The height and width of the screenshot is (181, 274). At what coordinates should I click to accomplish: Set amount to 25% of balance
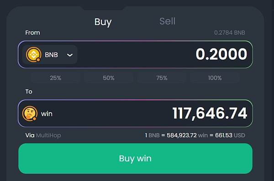(x=55, y=78)
